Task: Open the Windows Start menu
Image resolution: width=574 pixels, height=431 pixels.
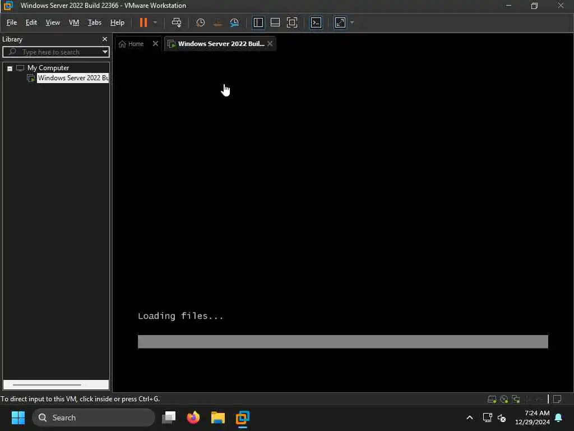Action: 18,418
